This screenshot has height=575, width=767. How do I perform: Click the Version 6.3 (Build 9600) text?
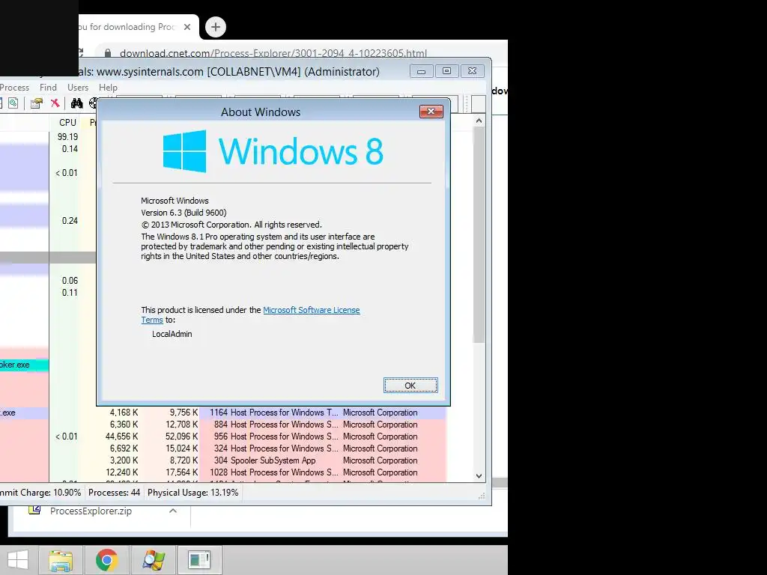click(184, 213)
